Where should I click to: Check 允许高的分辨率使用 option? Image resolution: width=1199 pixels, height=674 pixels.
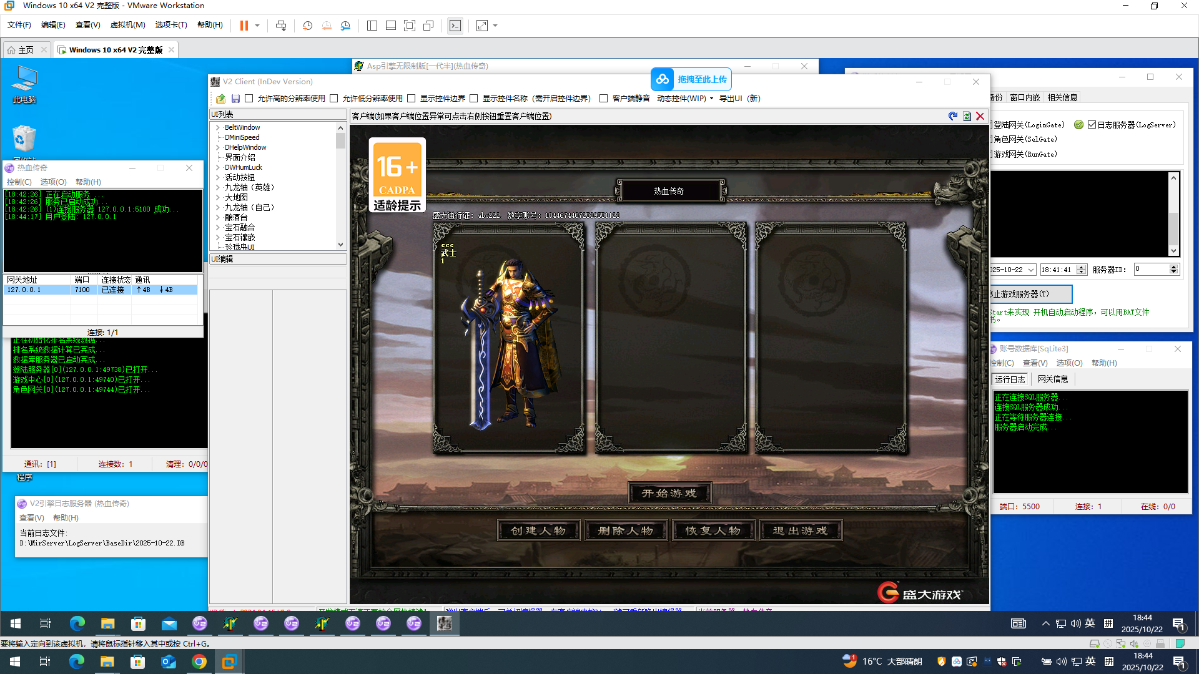(249, 99)
